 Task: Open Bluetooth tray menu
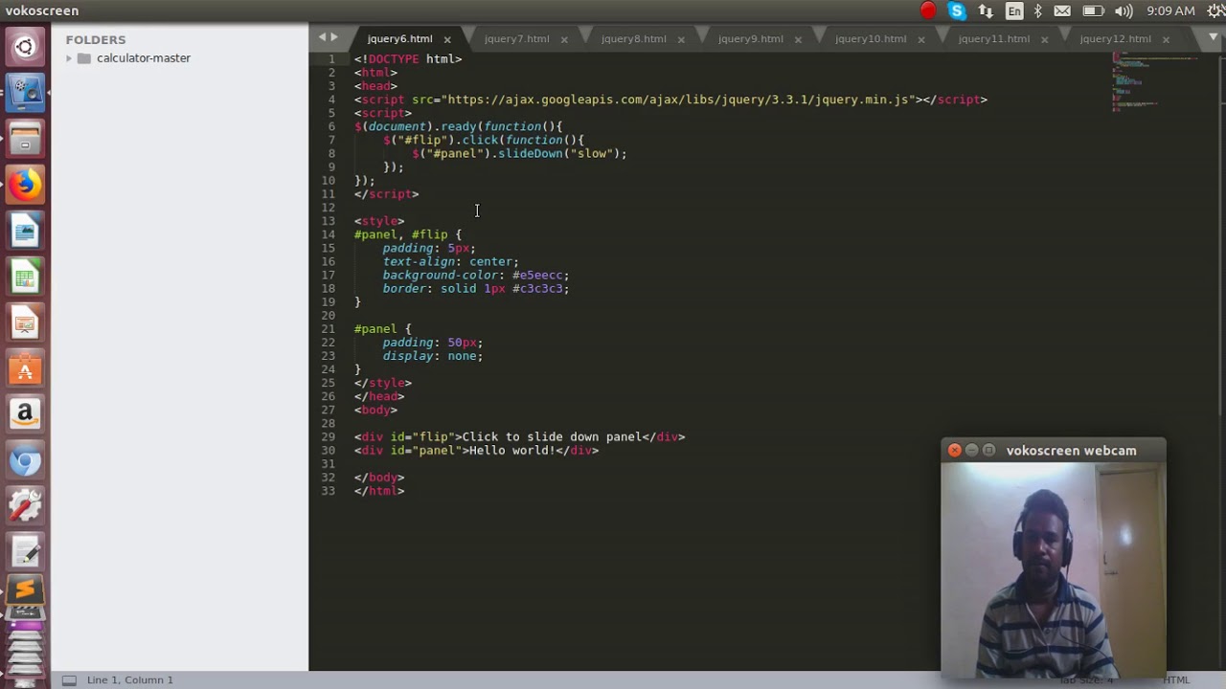point(1038,11)
